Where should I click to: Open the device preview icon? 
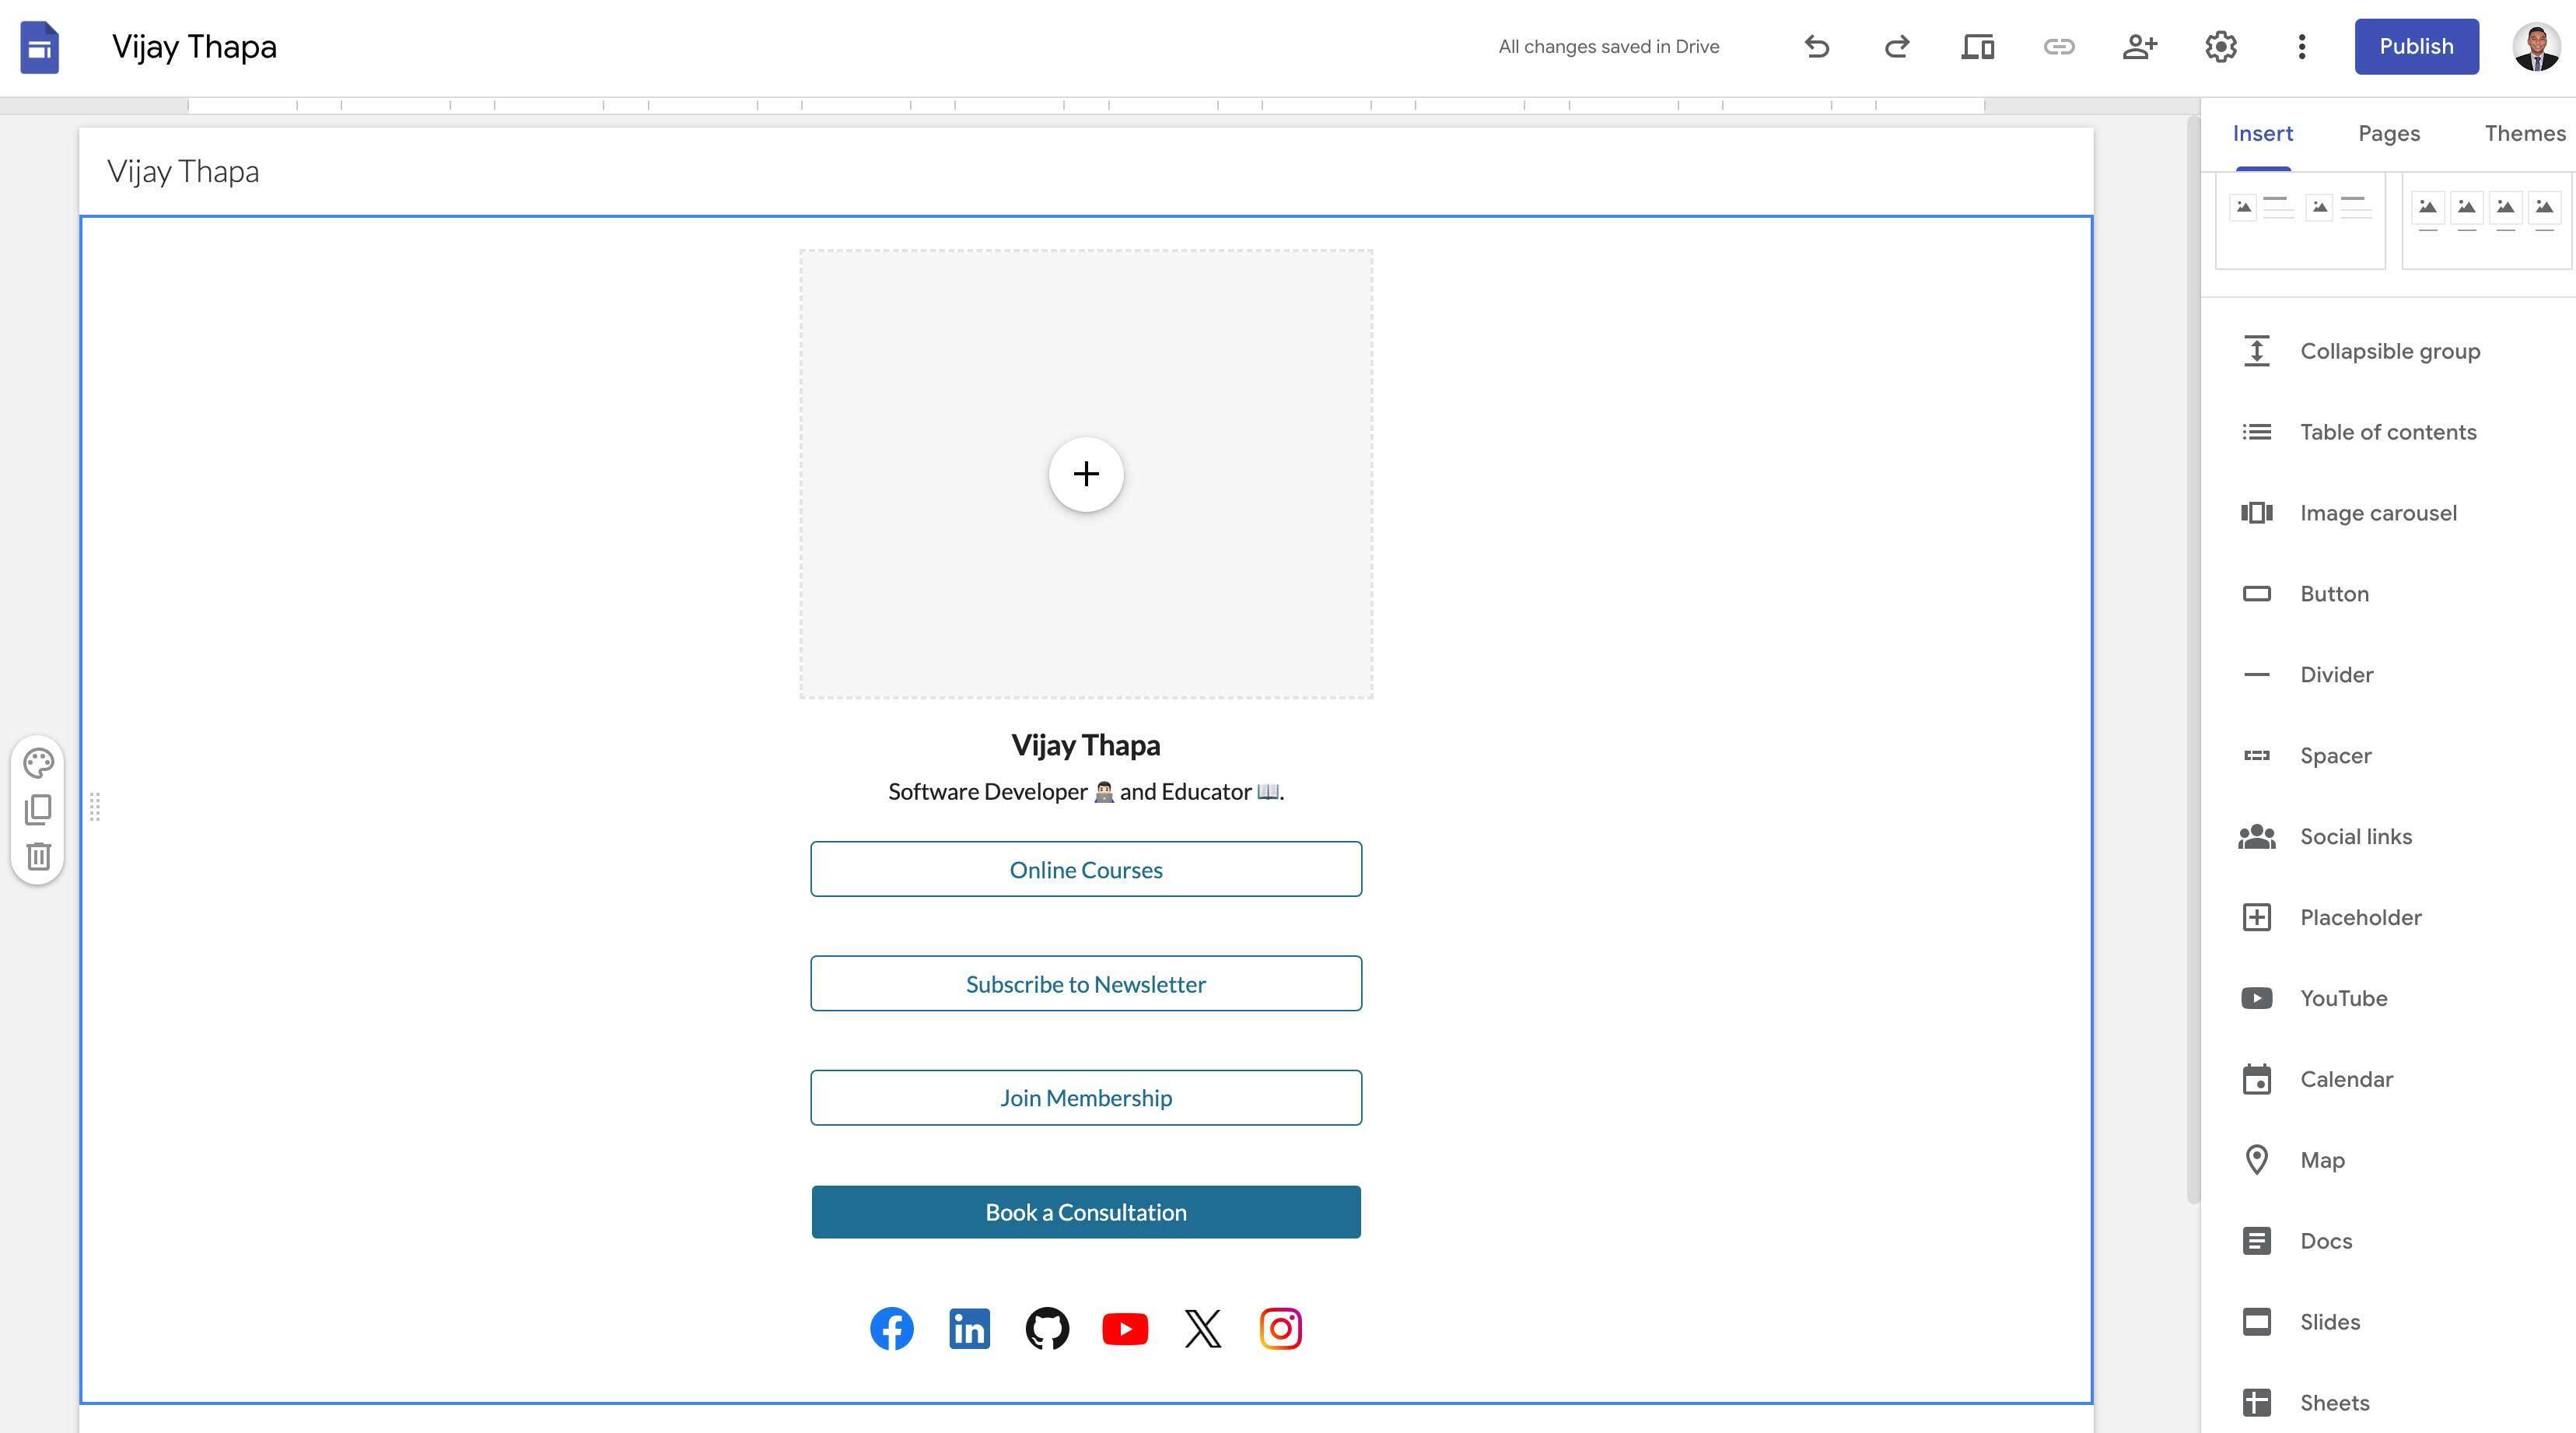pyautogui.click(x=1978, y=47)
